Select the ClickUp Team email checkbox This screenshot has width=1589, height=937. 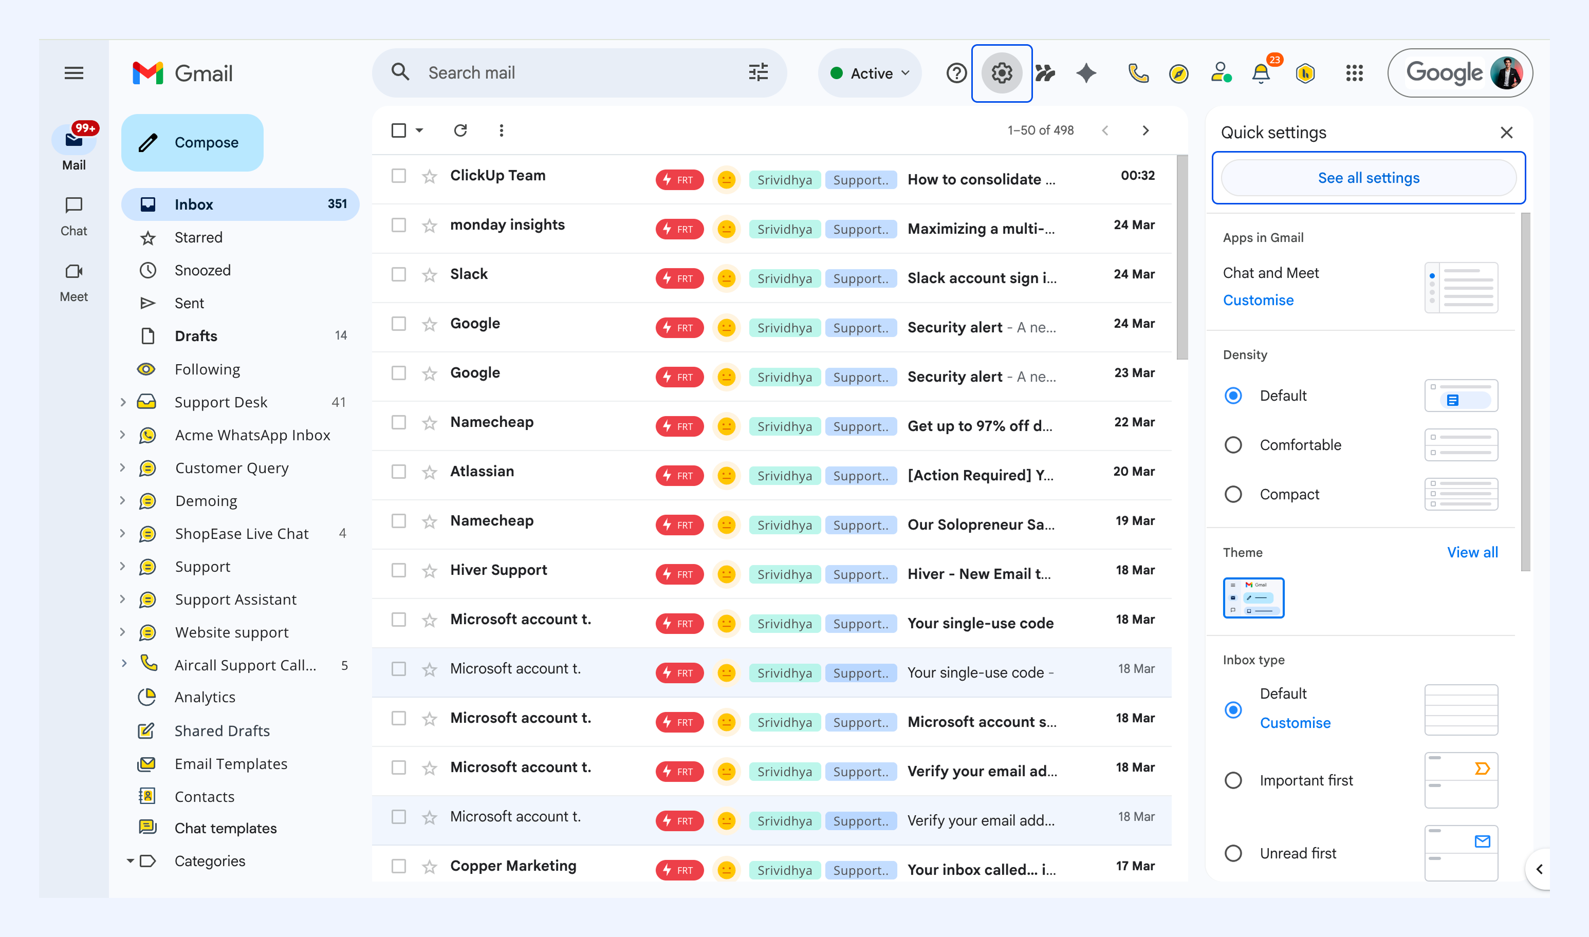point(398,176)
